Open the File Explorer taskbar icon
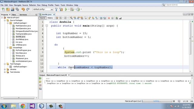Screen dimensions: 194x109 pyautogui.click(x=13, y=106)
